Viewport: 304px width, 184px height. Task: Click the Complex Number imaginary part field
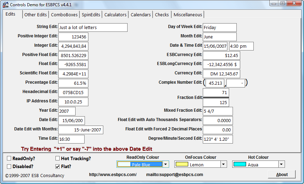coord(236,83)
